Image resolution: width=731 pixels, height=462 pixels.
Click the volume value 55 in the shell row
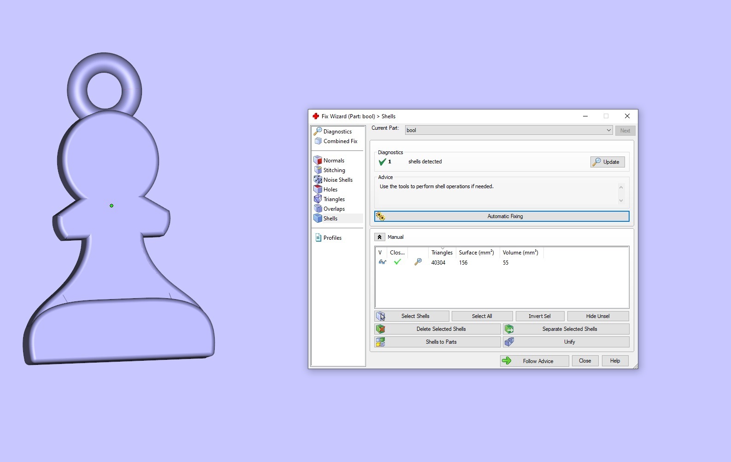pos(506,263)
